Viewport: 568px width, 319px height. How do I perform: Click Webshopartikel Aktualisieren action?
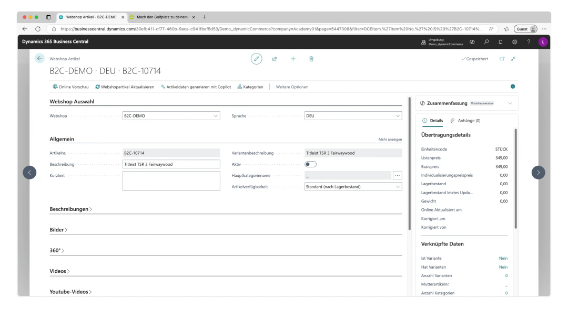(x=125, y=87)
